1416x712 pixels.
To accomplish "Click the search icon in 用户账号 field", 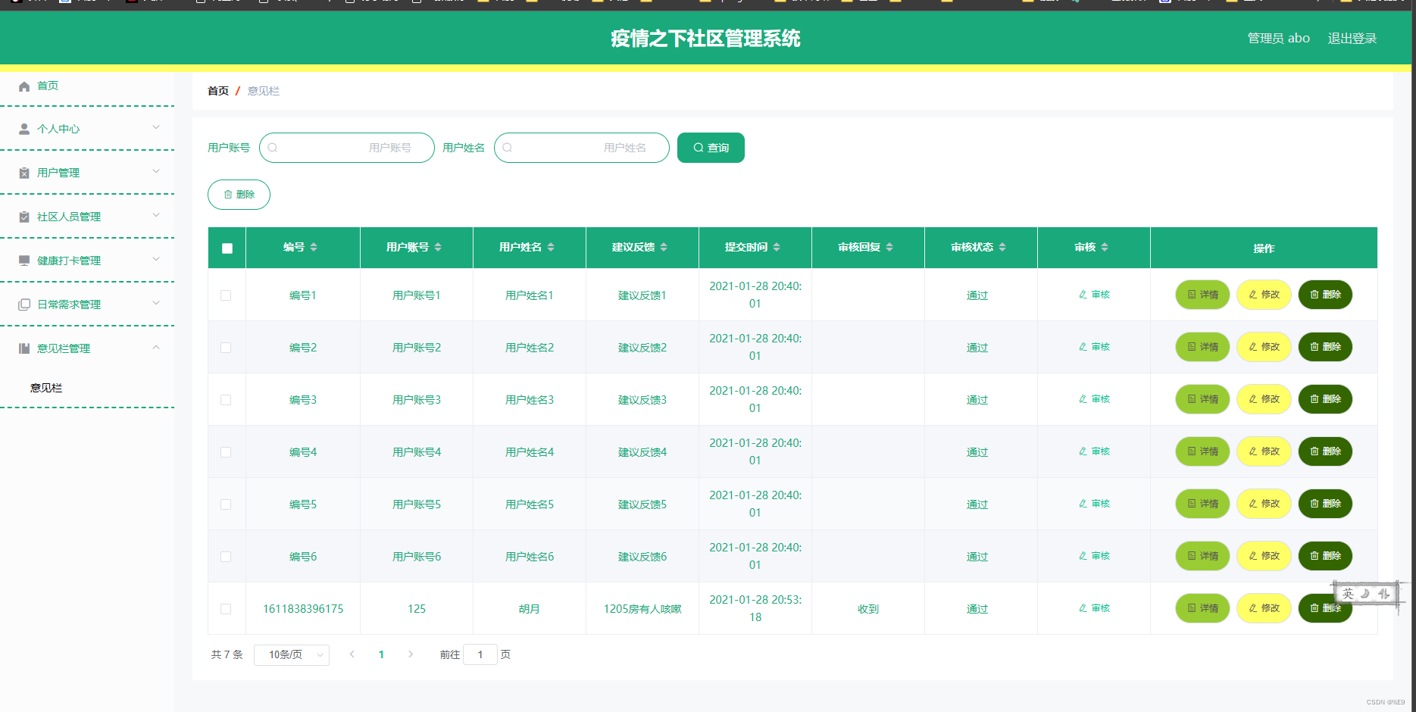I will tap(273, 148).
